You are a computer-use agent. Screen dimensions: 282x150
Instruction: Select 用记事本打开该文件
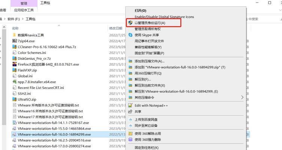tap(149, 41)
